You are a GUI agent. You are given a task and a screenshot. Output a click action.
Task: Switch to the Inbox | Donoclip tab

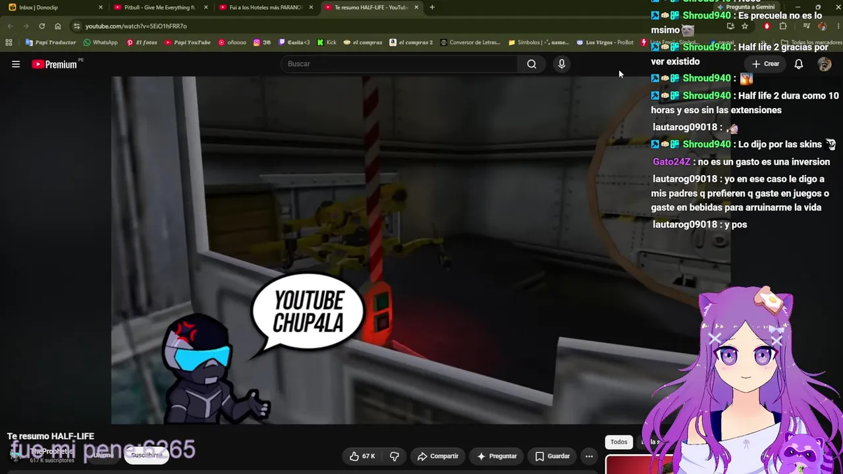point(54,7)
